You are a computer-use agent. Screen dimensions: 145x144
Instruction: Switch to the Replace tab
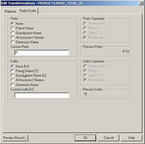point(11,11)
